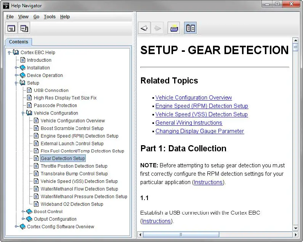Open Vehicle Configuration Overview in the tree
Screen dimensions: 303x242
(x=73, y=120)
